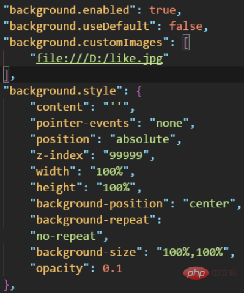
Task: Click the "height" key
Action: [56, 188]
